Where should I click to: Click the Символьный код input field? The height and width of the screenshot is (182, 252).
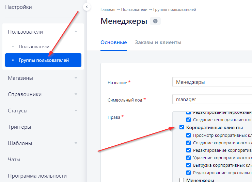tap(211, 99)
